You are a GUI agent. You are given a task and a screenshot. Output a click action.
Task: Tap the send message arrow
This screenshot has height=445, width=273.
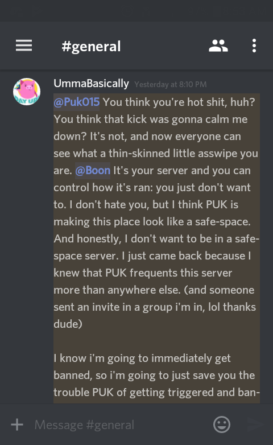pyautogui.click(x=255, y=425)
